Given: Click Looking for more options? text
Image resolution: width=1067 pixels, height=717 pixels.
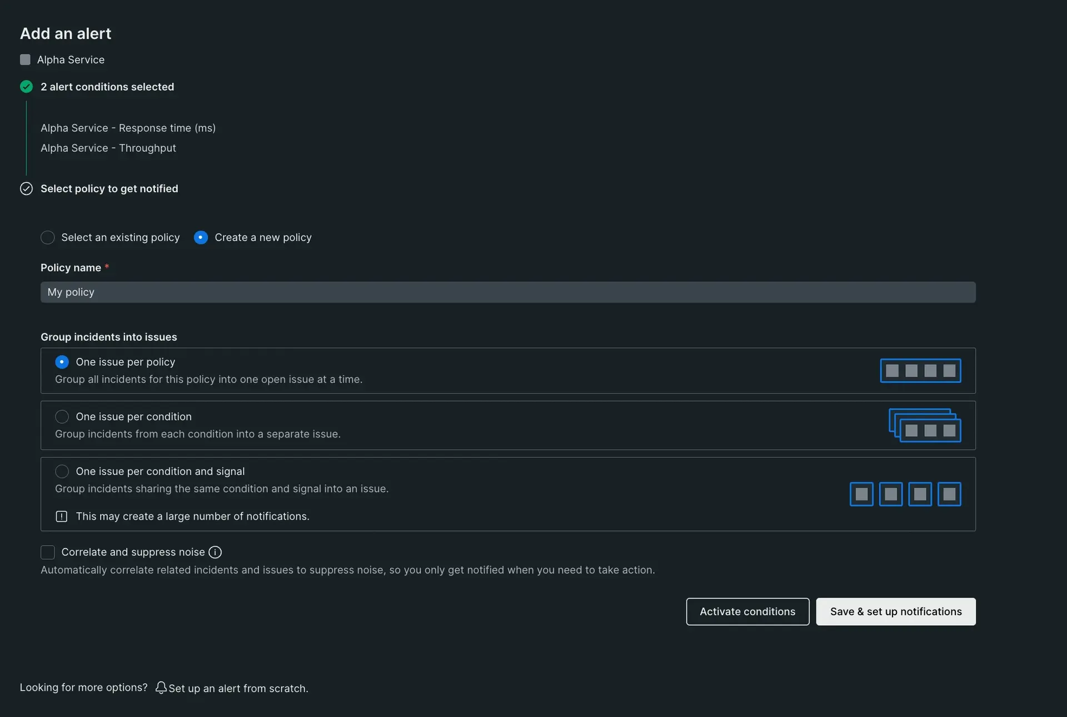Looking at the screenshot, I should pos(84,688).
